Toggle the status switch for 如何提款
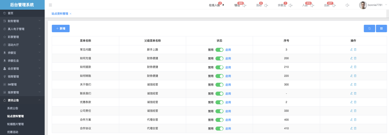389x135 pixels. pyautogui.click(x=219, y=67)
